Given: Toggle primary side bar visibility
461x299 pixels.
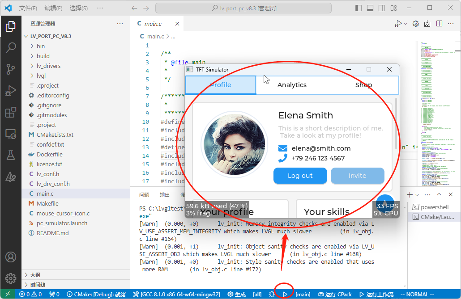Looking at the screenshot, I should tap(359, 8).
